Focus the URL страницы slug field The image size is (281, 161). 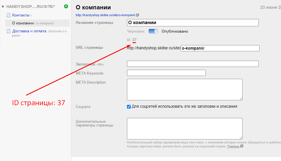(x=220, y=48)
